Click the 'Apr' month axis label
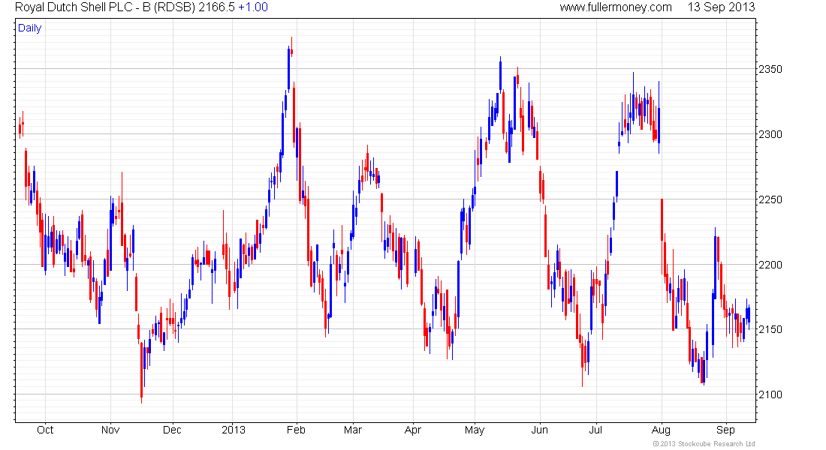The image size is (826, 450). [413, 430]
